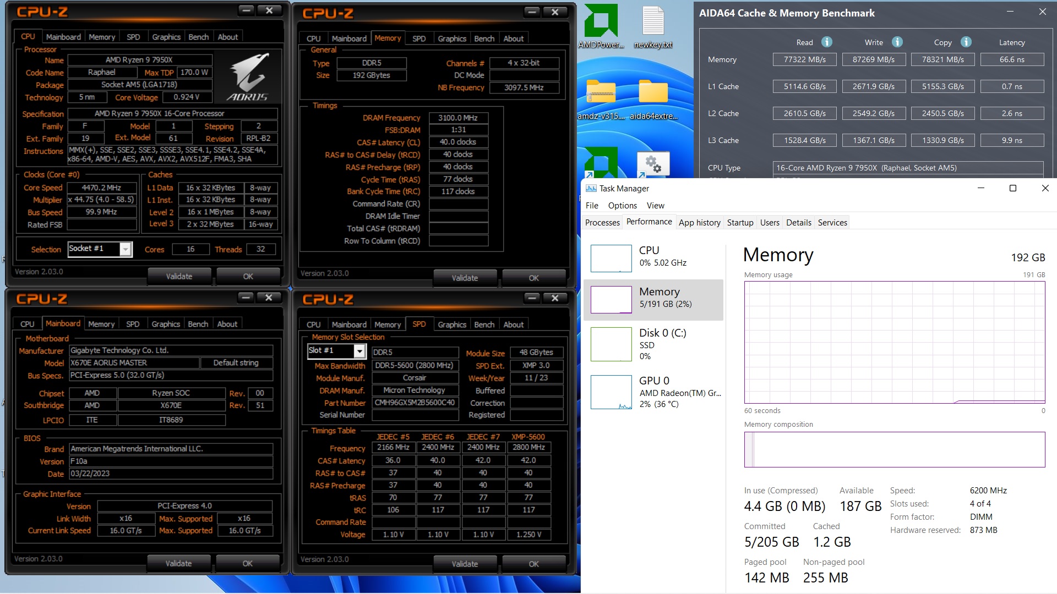Screen dimensions: 1057x594
Task: Open About tab in CPU-Z CPU window
Action: [228, 37]
